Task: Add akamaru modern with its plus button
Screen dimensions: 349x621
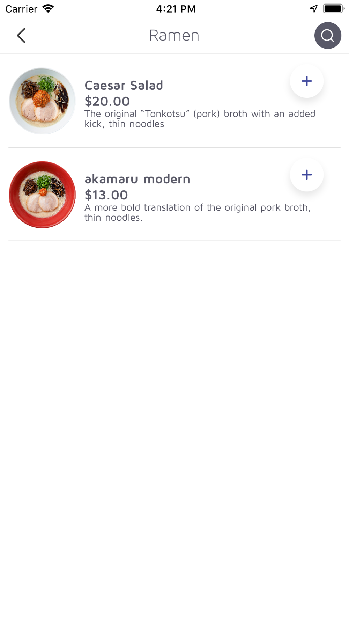Action: tap(307, 175)
